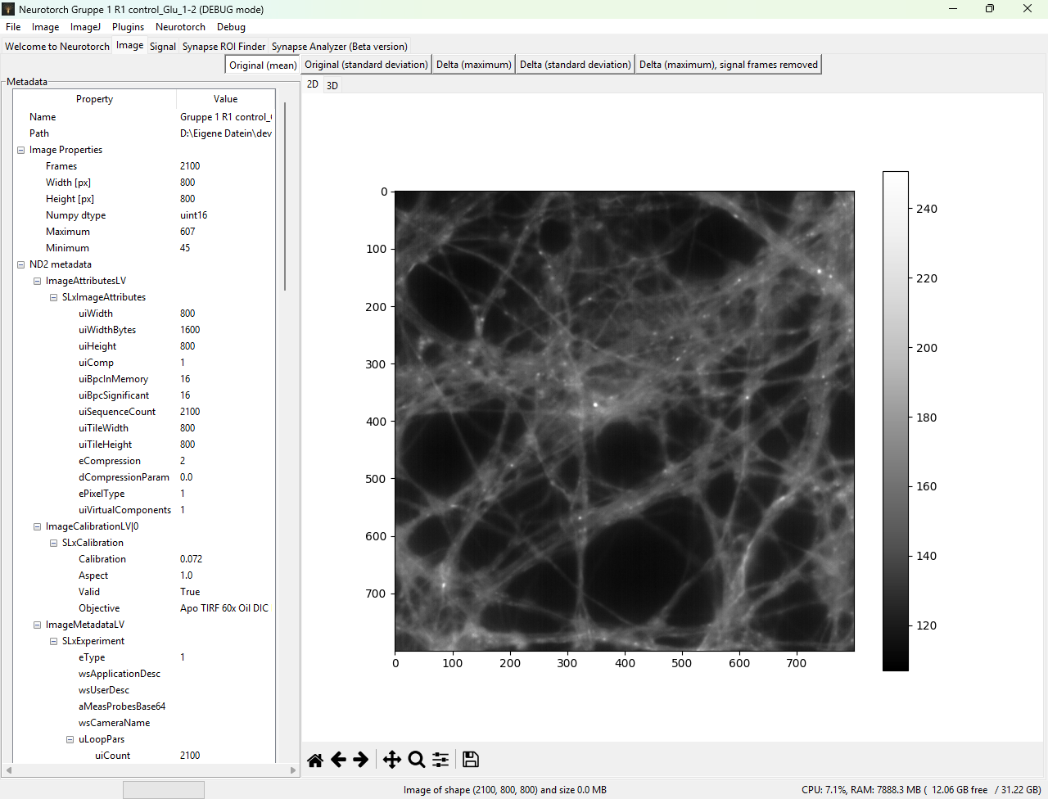Collapse the ND2 metadata node

click(21, 264)
